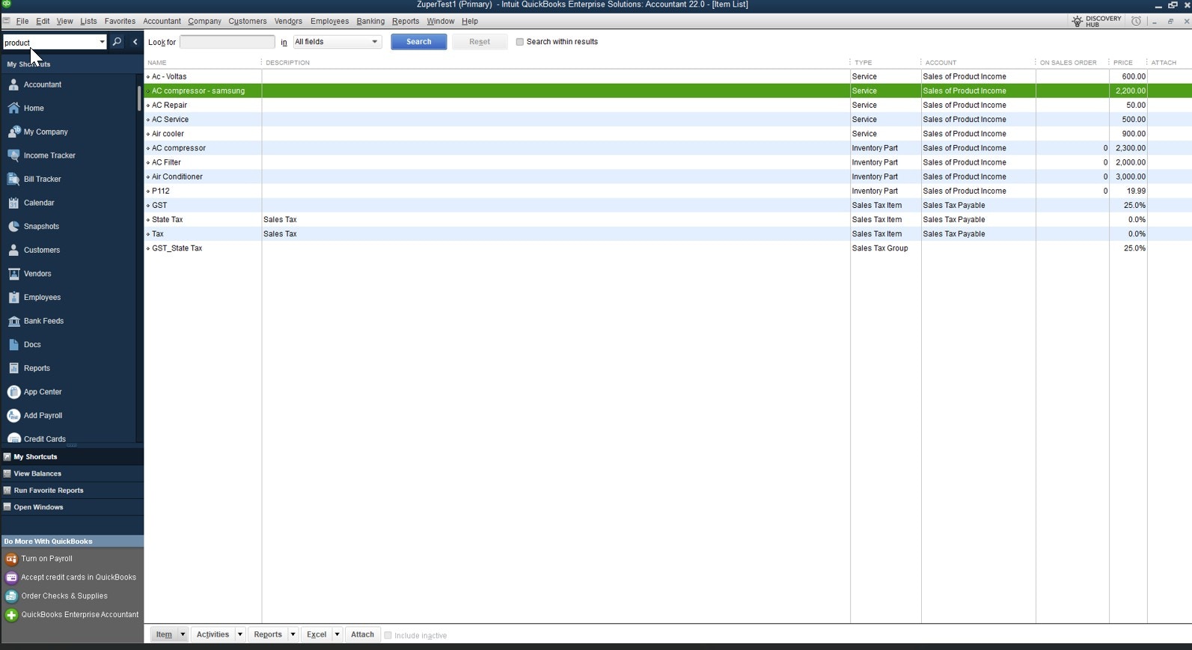Open the Bill Tracker icon
Viewport: 1192px width, 650px height.
(13, 180)
